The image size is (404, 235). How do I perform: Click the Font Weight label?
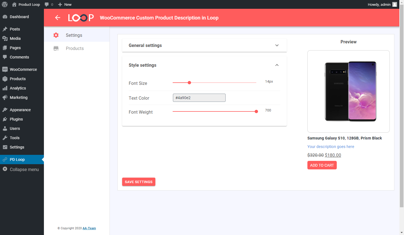coord(141,112)
